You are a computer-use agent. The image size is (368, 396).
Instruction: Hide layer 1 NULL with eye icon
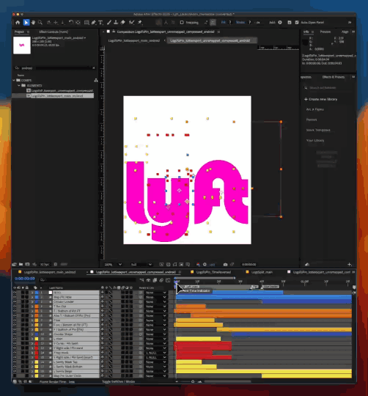tap(15, 293)
